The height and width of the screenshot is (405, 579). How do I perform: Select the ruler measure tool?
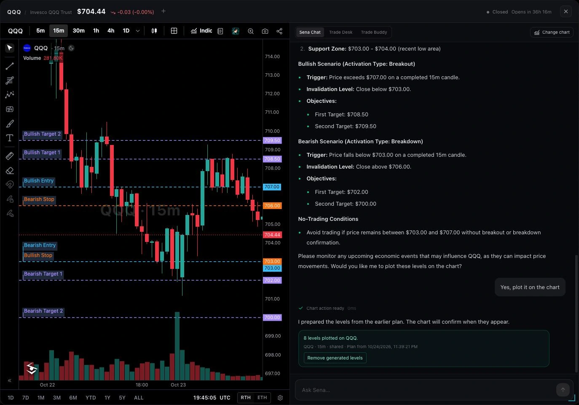pyautogui.click(x=10, y=156)
